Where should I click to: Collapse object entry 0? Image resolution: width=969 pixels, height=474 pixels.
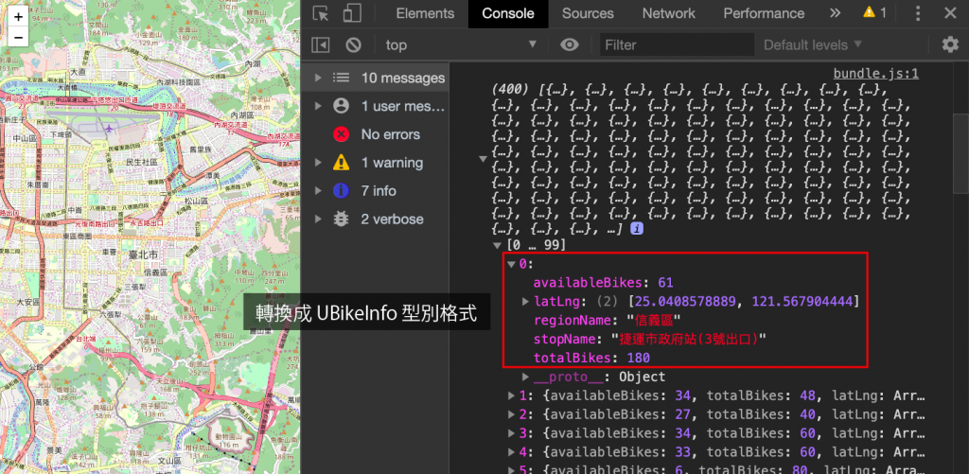(x=512, y=265)
